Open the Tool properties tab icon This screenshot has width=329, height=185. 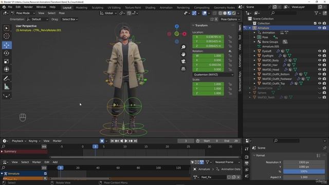click(247, 149)
